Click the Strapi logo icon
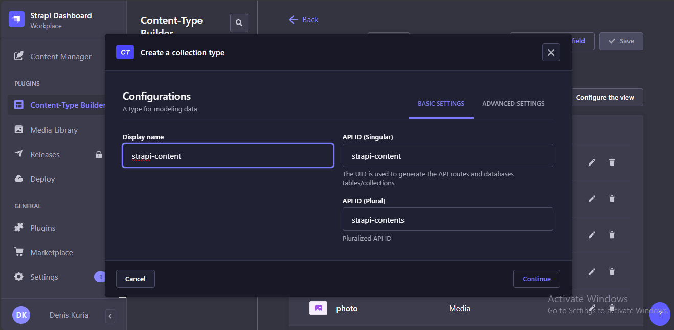The image size is (674, 330). point(16,19)
